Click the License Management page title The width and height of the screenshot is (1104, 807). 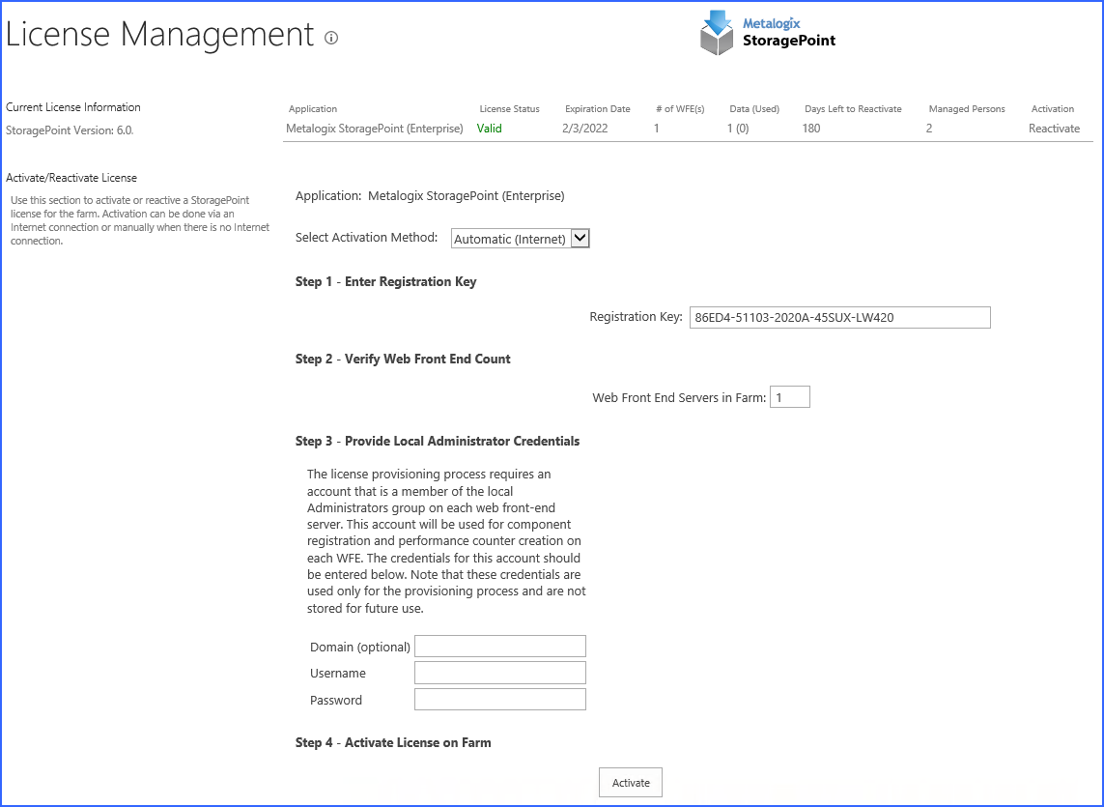(x=159, y=35)
